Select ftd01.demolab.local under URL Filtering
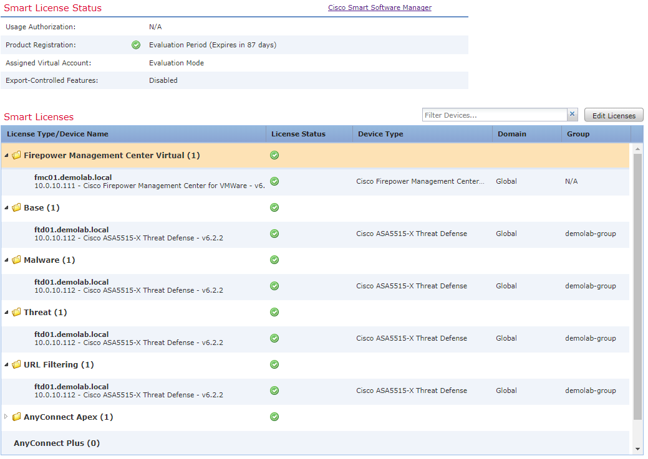The height and width of the screenshot is (459, 648). [x=315, y=391]
